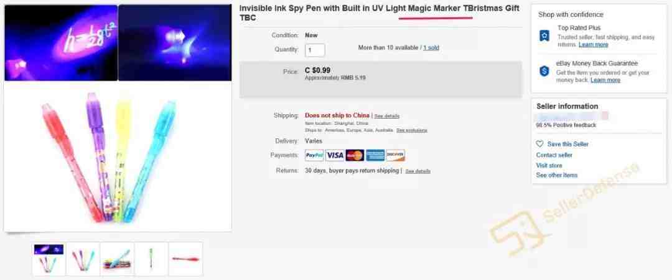The height and width of the screenshot is (280, 672).
Task: Click the Top Rated Plus badge icon
Action: click(544, 36)
